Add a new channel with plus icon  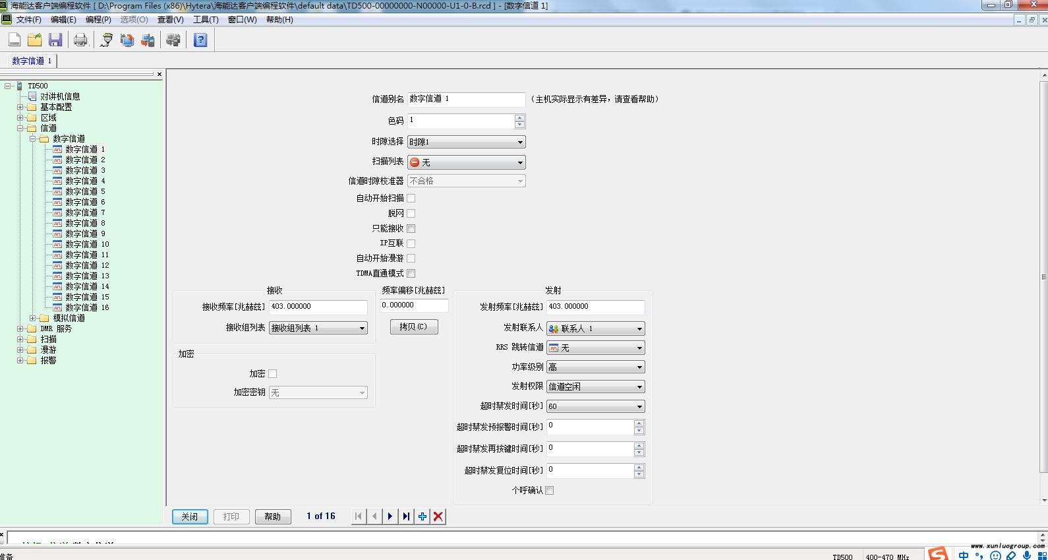coord(422,516)
